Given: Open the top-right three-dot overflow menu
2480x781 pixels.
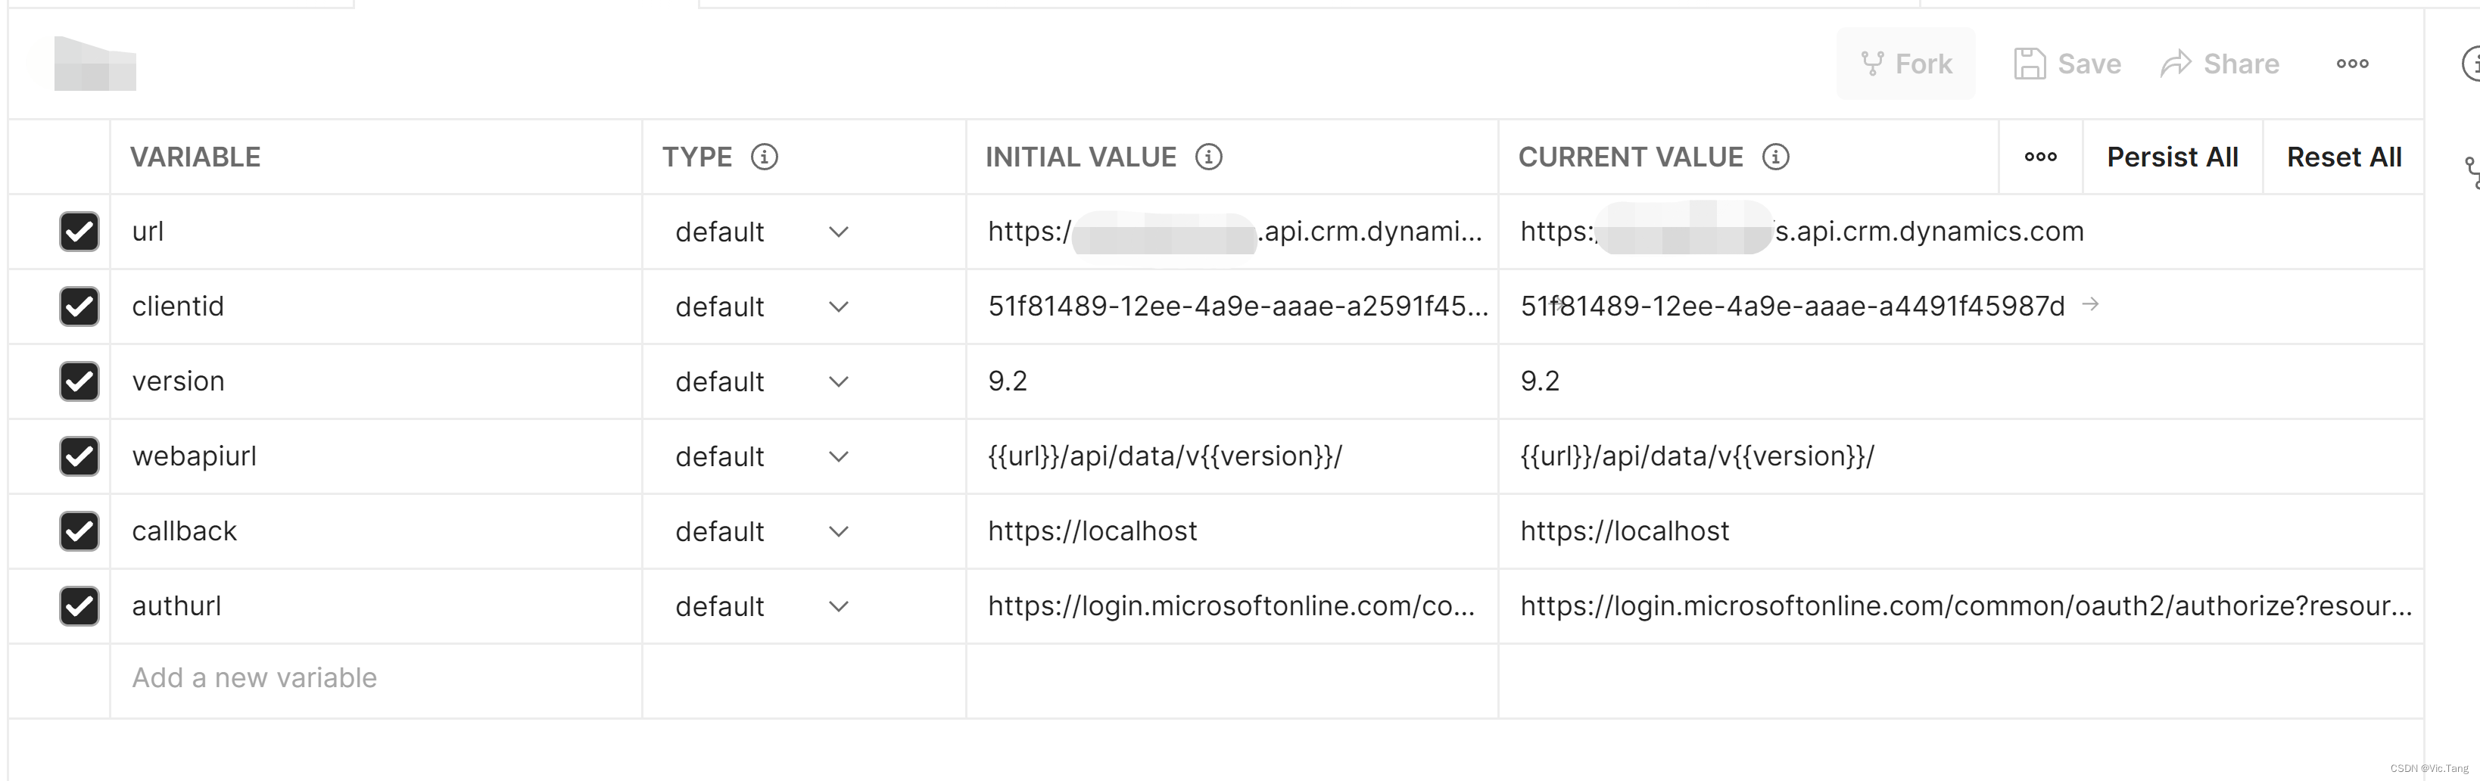Looking at the screenshot, I should point(2352,63).
